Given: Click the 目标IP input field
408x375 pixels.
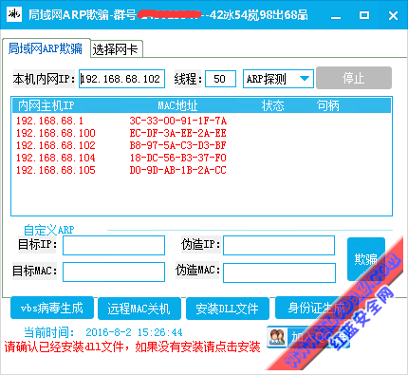Looking at the screenshot, I should click(x=114, y=245).
